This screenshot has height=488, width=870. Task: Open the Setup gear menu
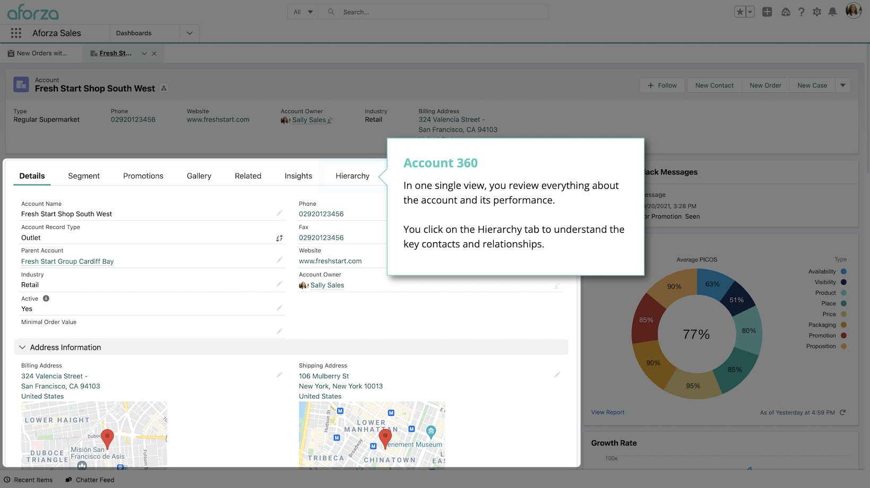click(x=817, y=12)
